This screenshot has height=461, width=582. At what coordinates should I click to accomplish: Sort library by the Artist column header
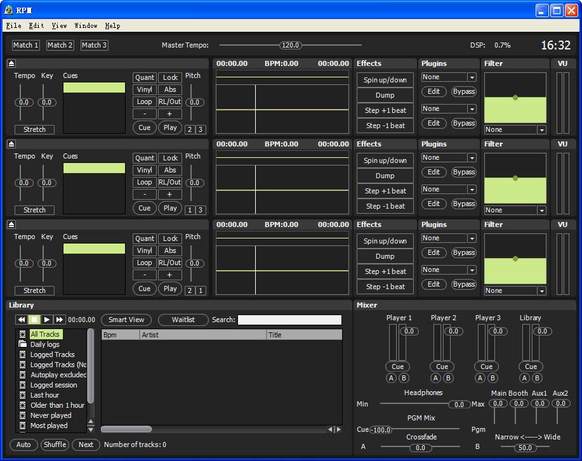coord(203,335)
